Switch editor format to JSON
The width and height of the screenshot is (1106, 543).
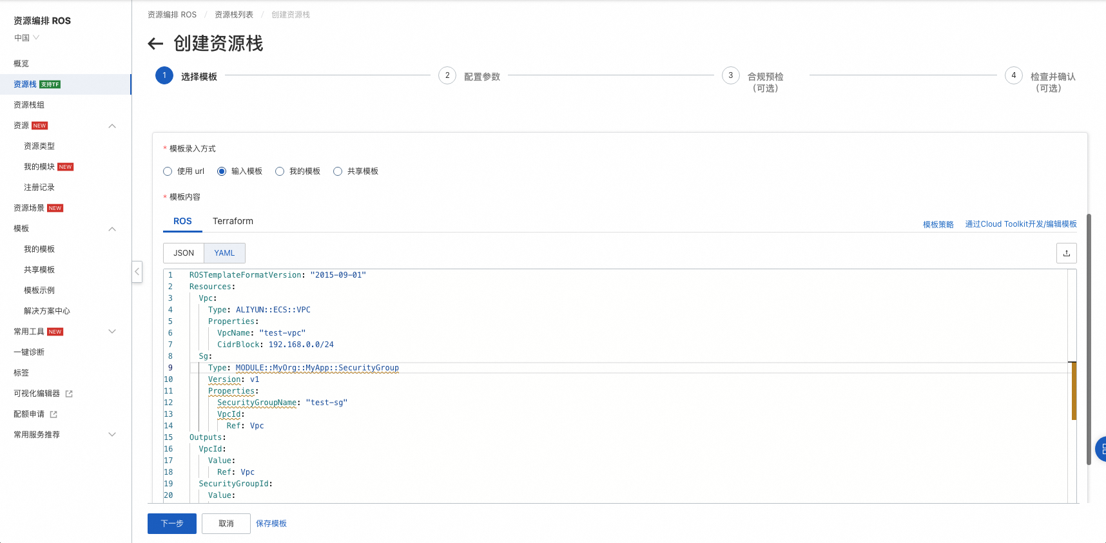click(x=184, y=253)
